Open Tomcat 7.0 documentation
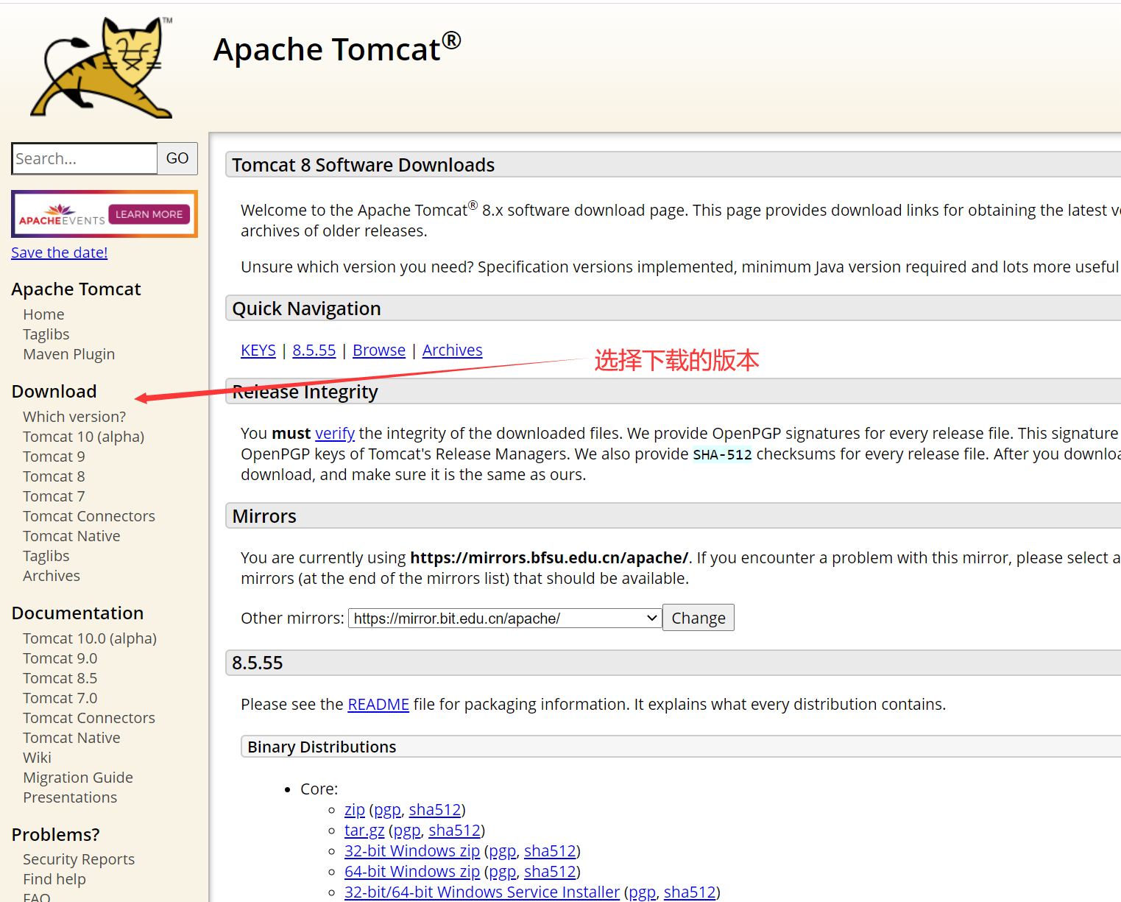Image resolution: width=1121 pixels, height=902 pixels. (x=60, y=698)
